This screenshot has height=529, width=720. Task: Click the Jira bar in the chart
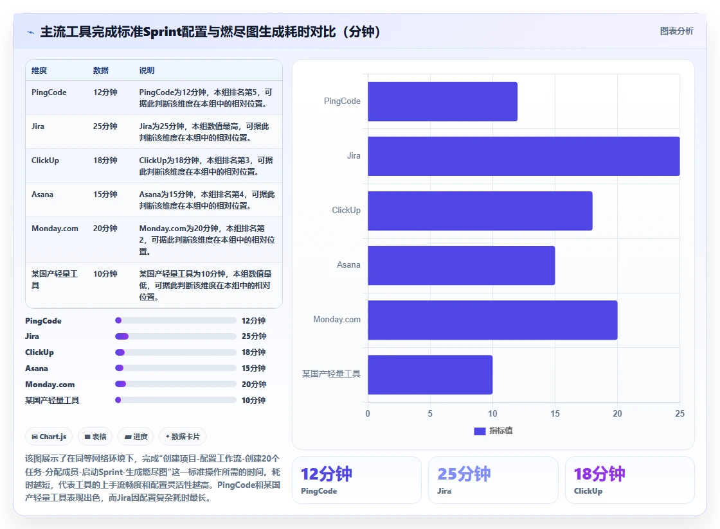(523, 156)
